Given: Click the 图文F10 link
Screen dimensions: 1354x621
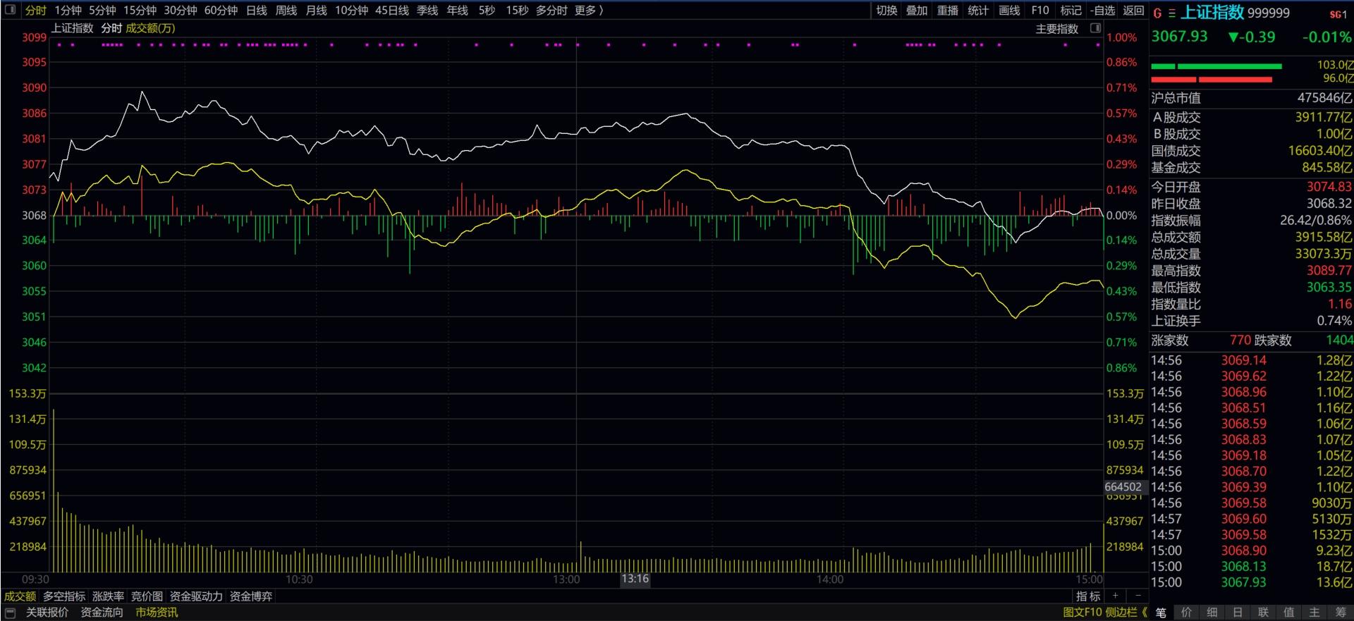Looking at the screenshot, I should (1082, 613).
